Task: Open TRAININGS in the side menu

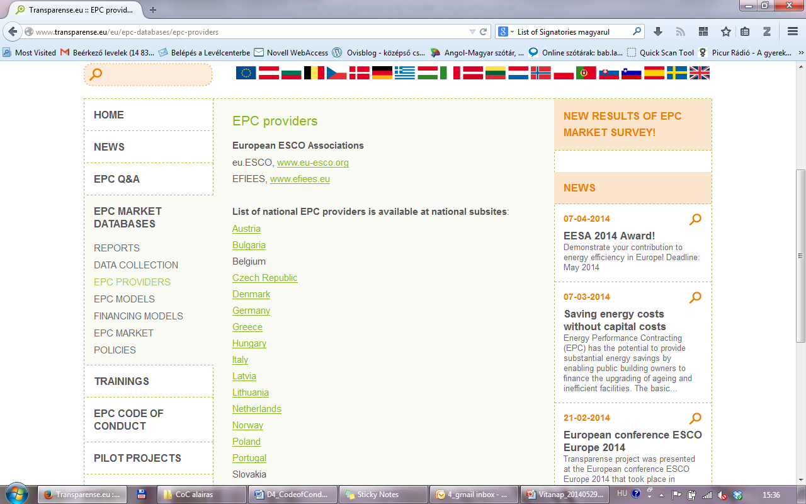Action: point(122,381)
